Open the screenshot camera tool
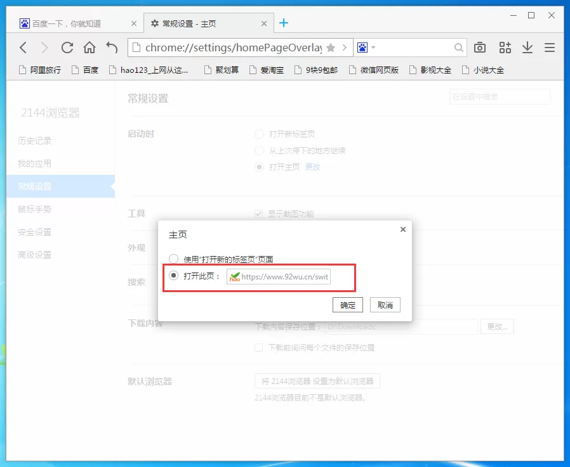The width and height of the screenshot is (570, 467). 480,48
